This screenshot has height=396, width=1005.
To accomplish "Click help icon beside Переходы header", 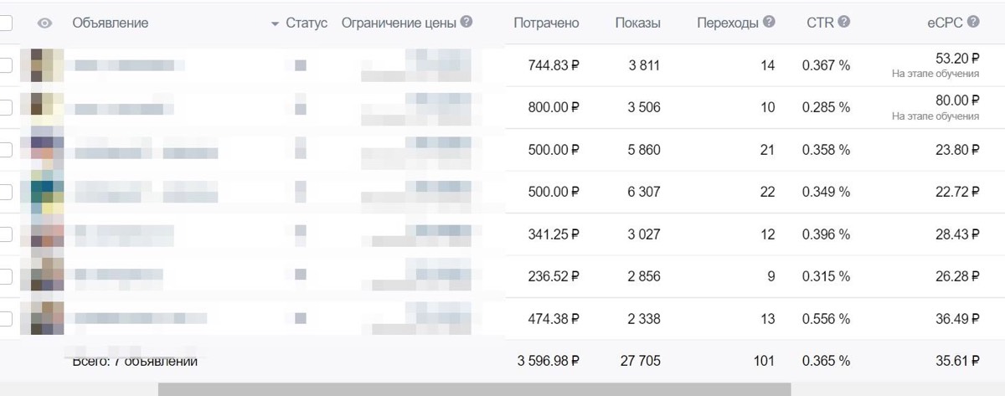I will tap(769, 23).
